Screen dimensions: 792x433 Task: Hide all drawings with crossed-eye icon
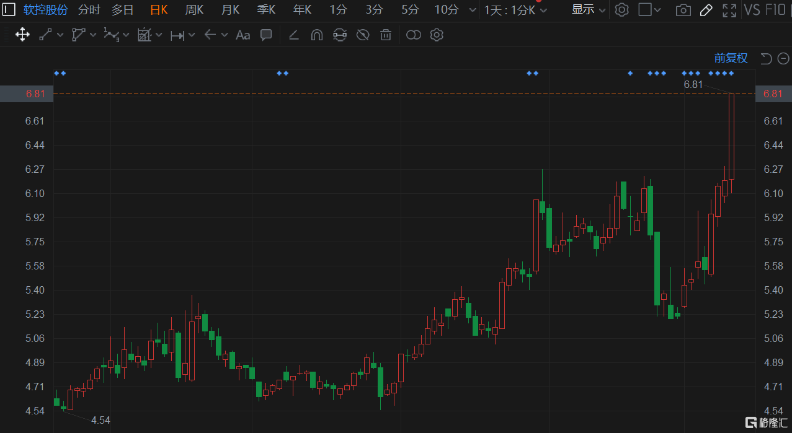tap(363, 35)
